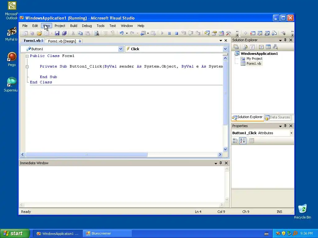Screen dimensions: 318x238
Task: Toggle Categorized view in Properties panel
Action: click(235, 141)
